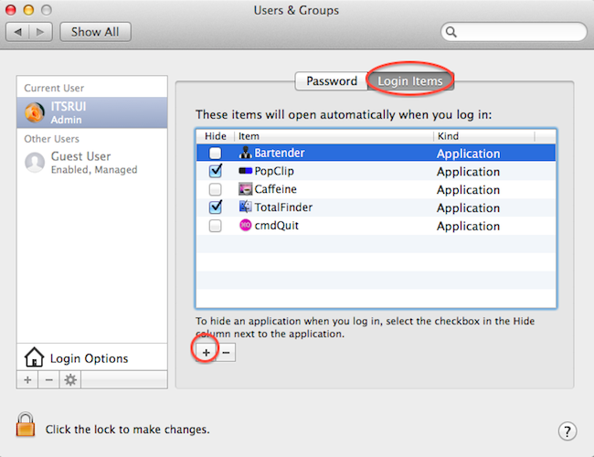594x457 pixels.
Task: Click Application kind in Bartender row
Action: click(x=468, y=154)
